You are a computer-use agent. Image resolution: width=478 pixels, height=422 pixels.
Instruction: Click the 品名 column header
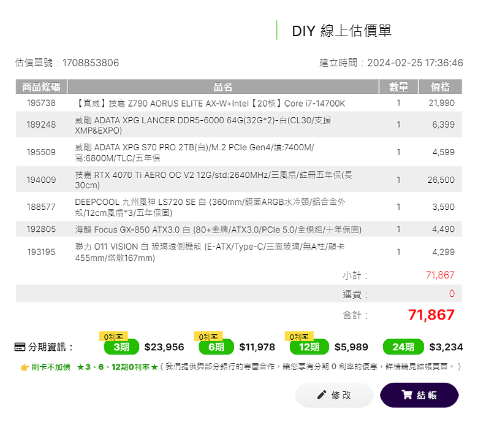click(x=223, y=87)
